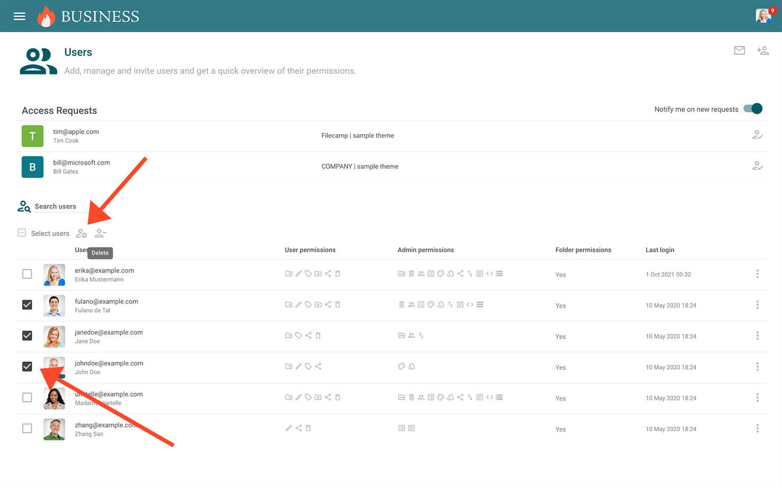Click the tim@apple.com request email
This screenshot has height=488, width=782.
[76, 132]
